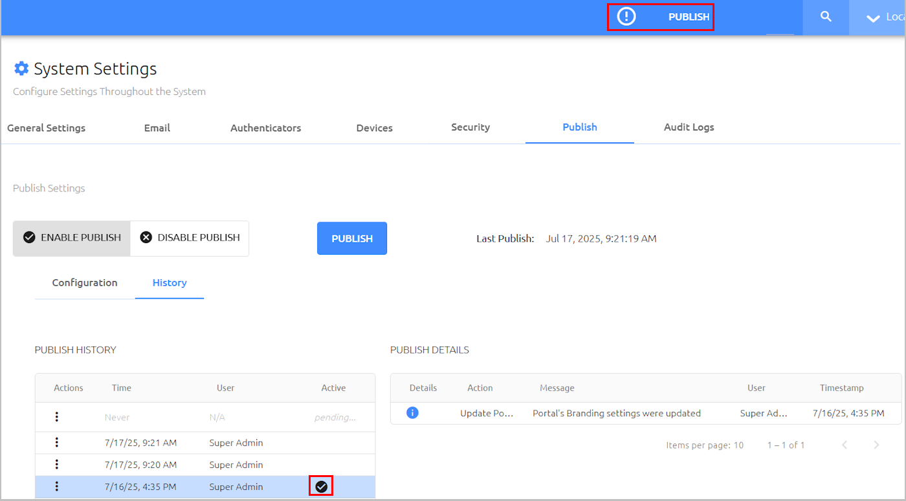Switch to the General Settings tab
Image resolution: width=906 pixels, height=501 pixels.
coord(46,128)
